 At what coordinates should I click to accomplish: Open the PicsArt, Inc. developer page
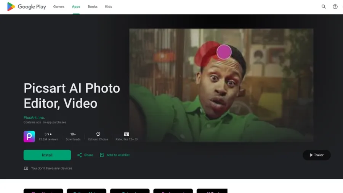34,118
